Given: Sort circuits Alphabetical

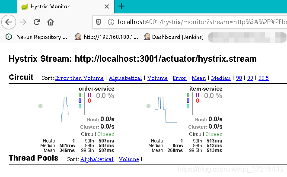Looking at the screenshot, I should click(x=125, y=78).
